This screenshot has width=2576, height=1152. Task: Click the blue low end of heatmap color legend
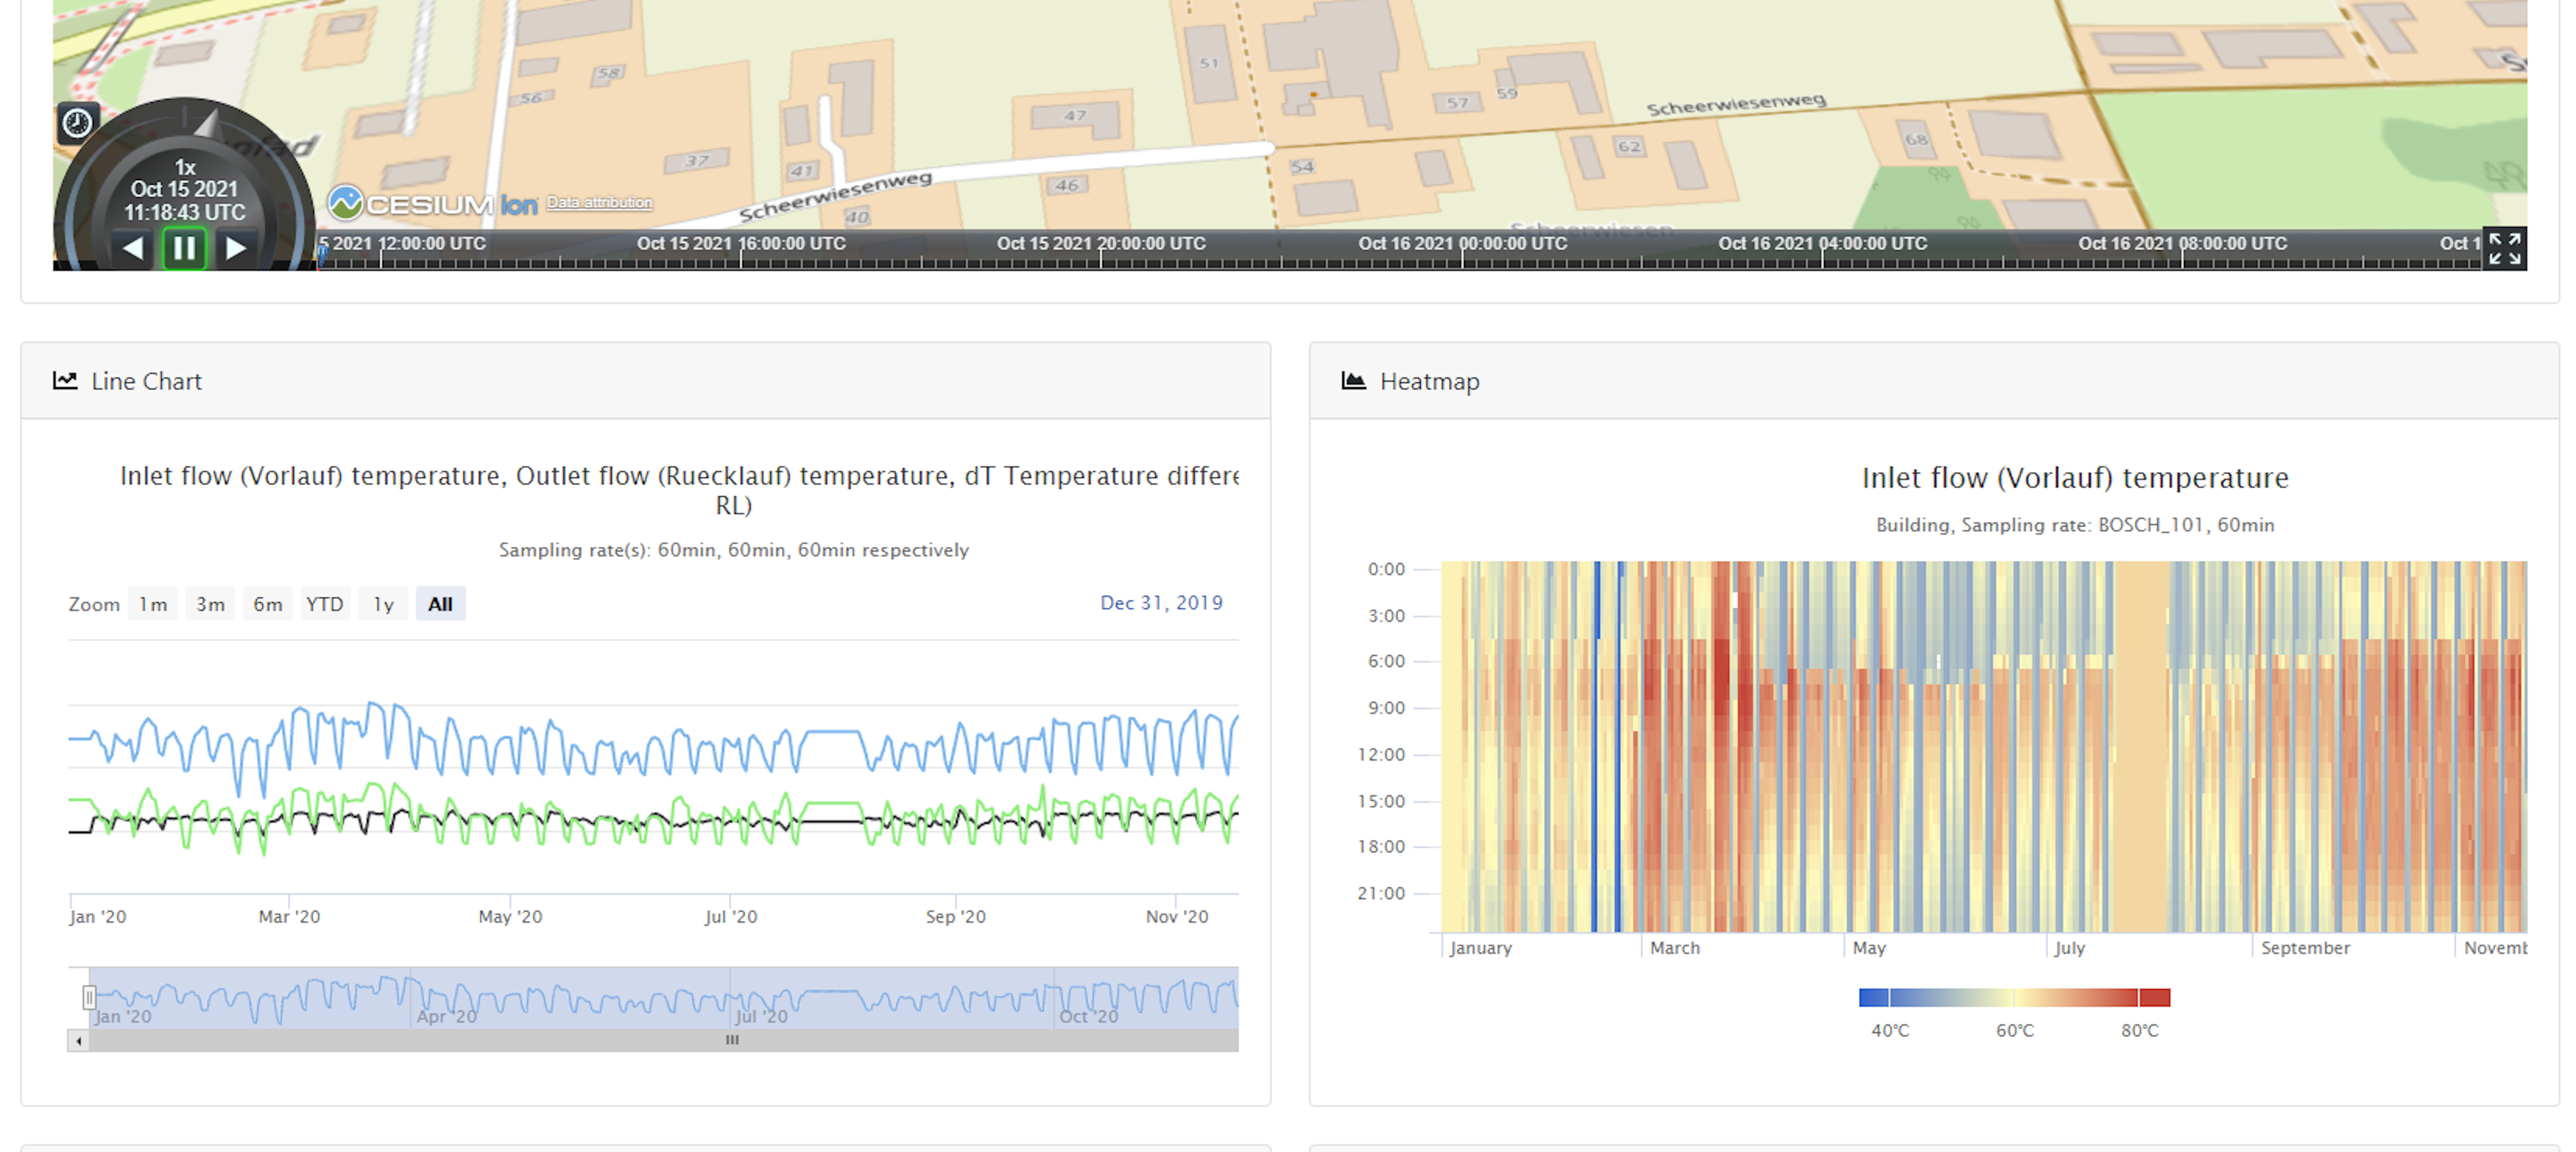pos(1874,997)
